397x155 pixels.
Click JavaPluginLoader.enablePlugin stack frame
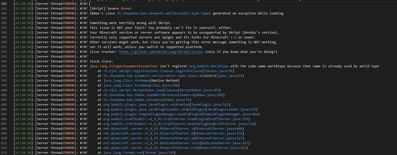tap(178, 109)
